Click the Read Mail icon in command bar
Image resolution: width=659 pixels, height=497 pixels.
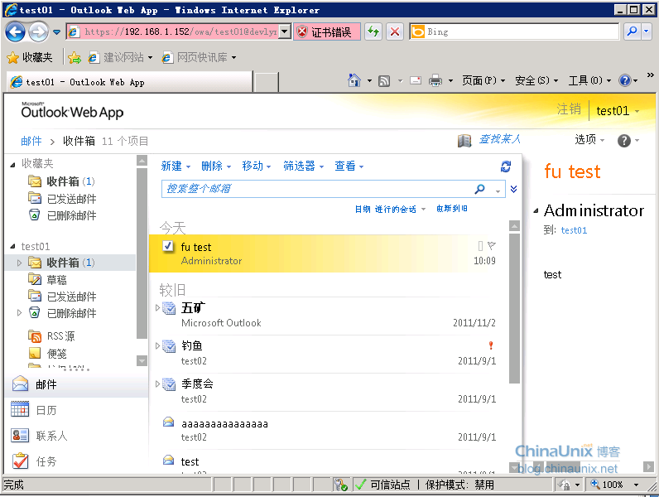pos(416,80)
